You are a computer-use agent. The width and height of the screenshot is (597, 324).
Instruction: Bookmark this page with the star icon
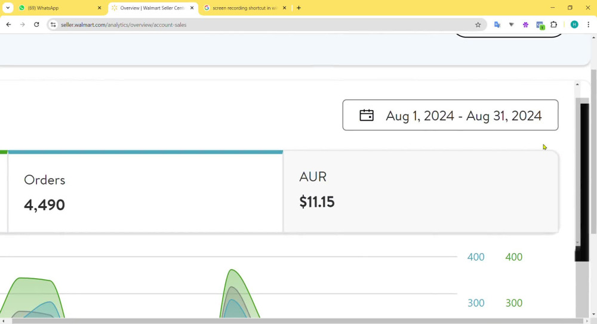click(478, 24)
